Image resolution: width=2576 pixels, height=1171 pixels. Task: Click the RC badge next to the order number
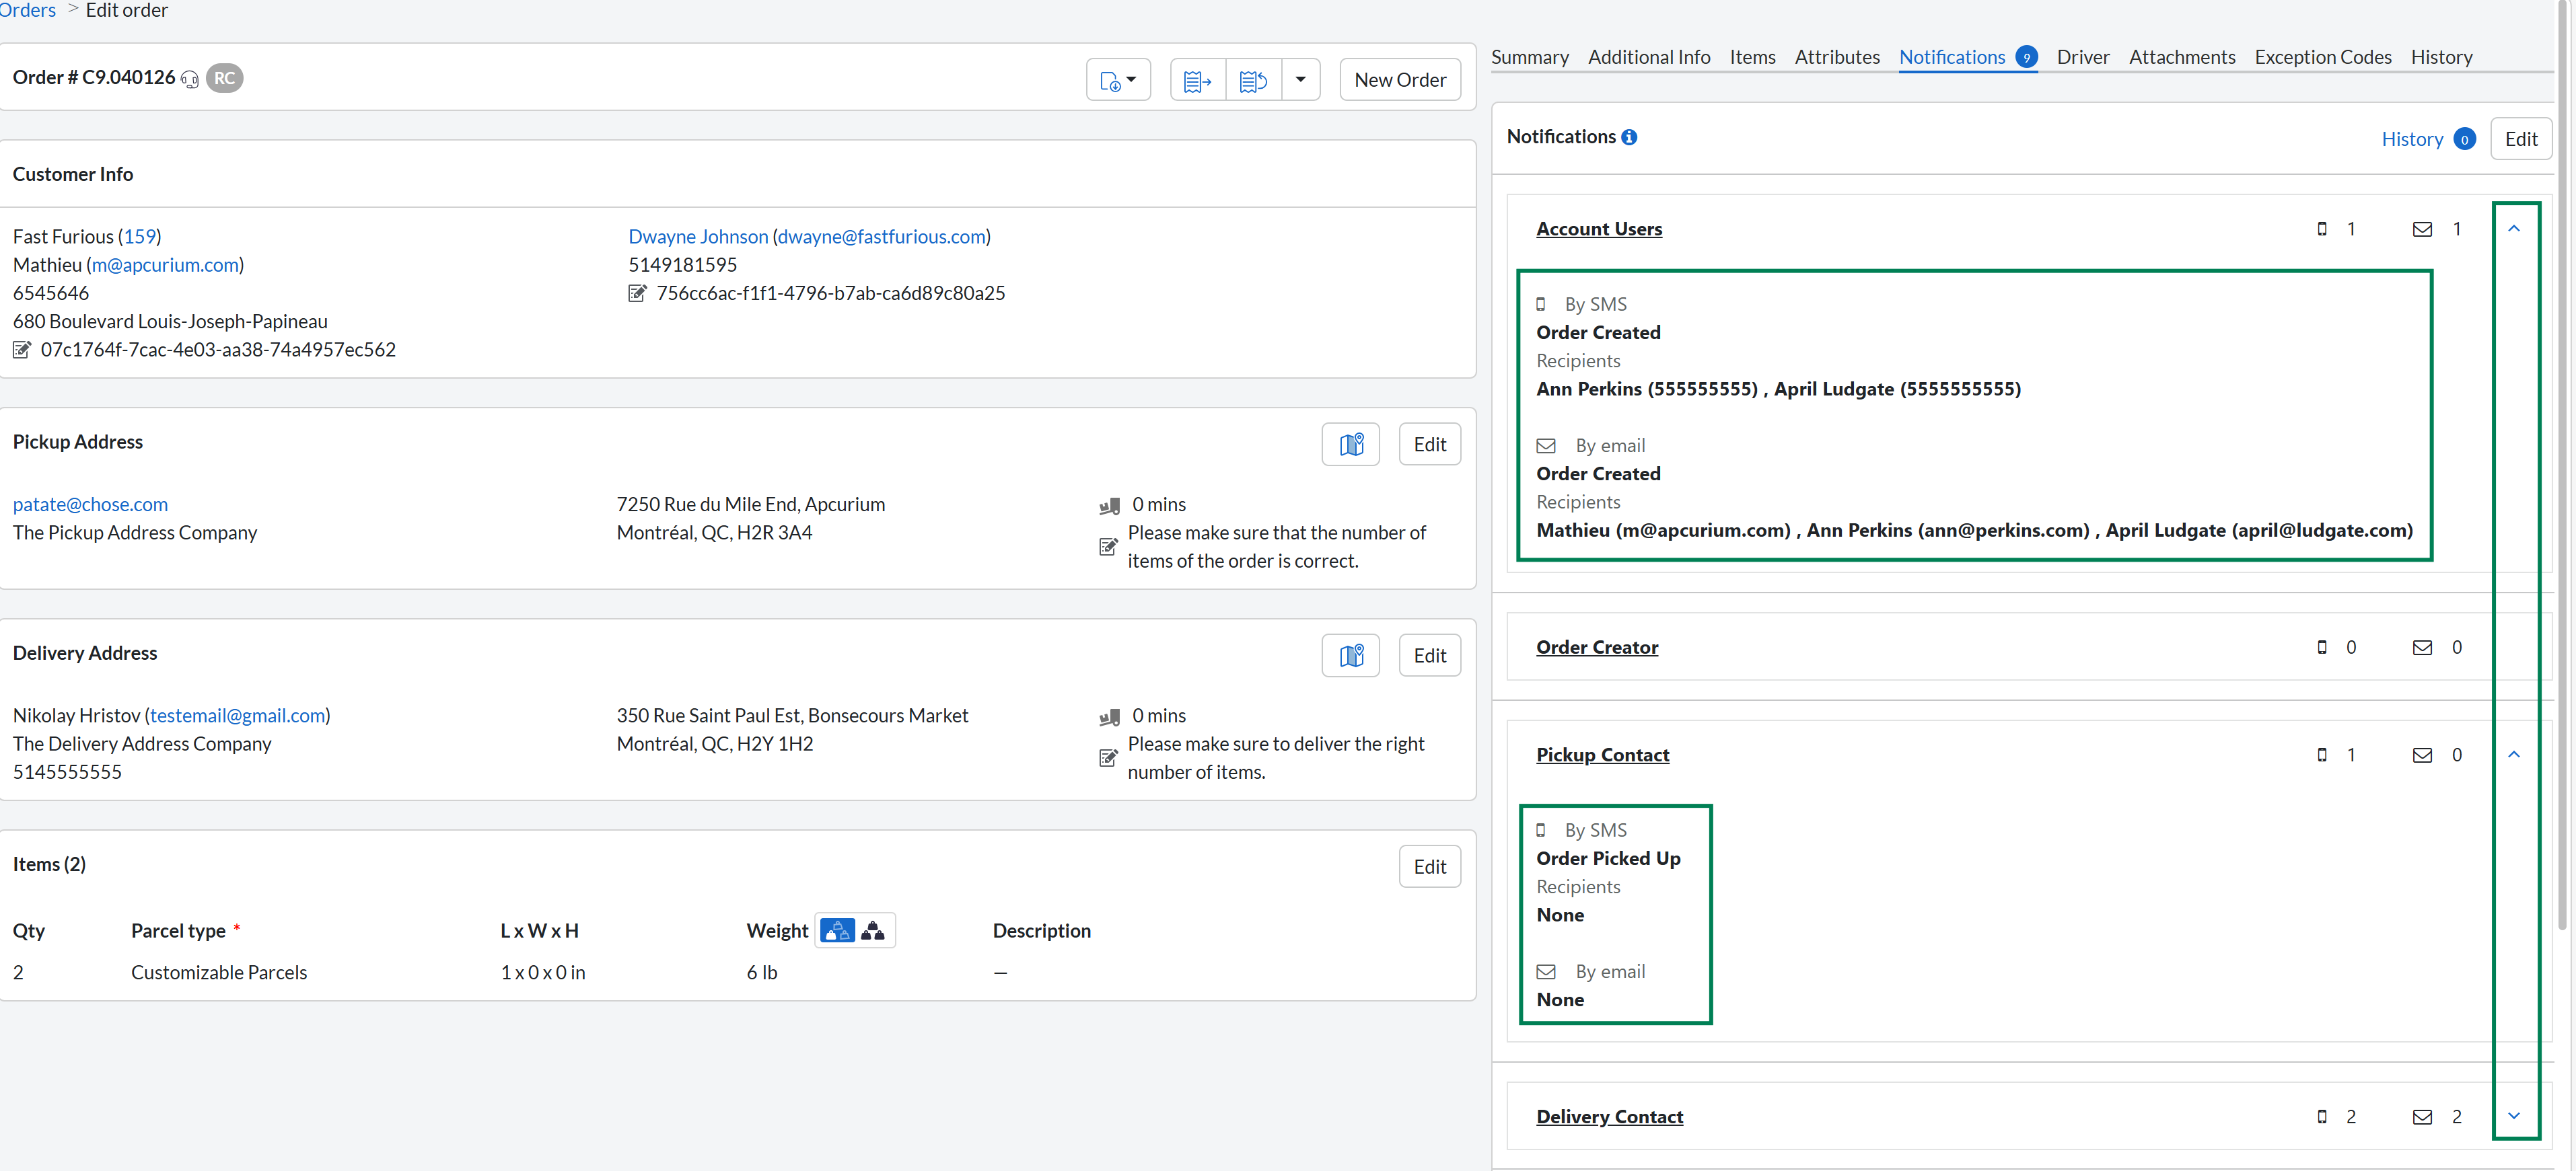tap(224, 78)
